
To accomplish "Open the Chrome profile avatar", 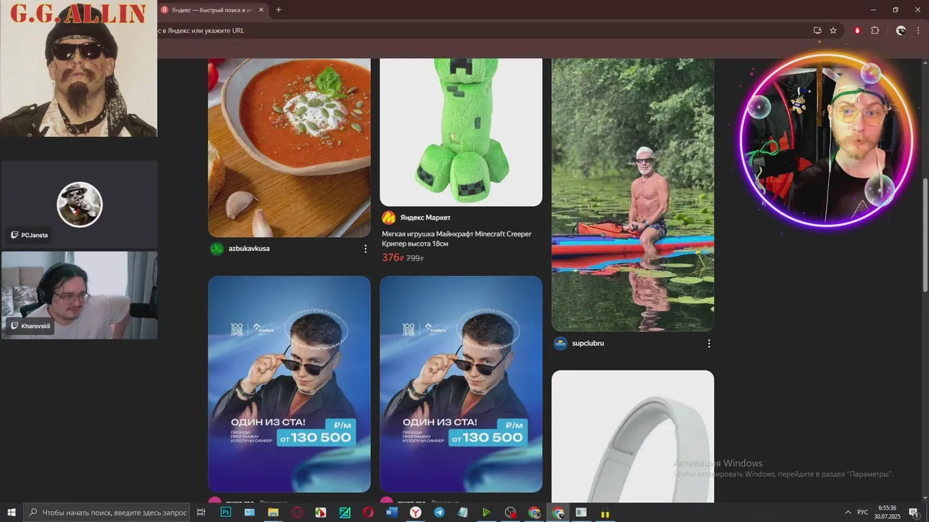I will click(901, 30).
